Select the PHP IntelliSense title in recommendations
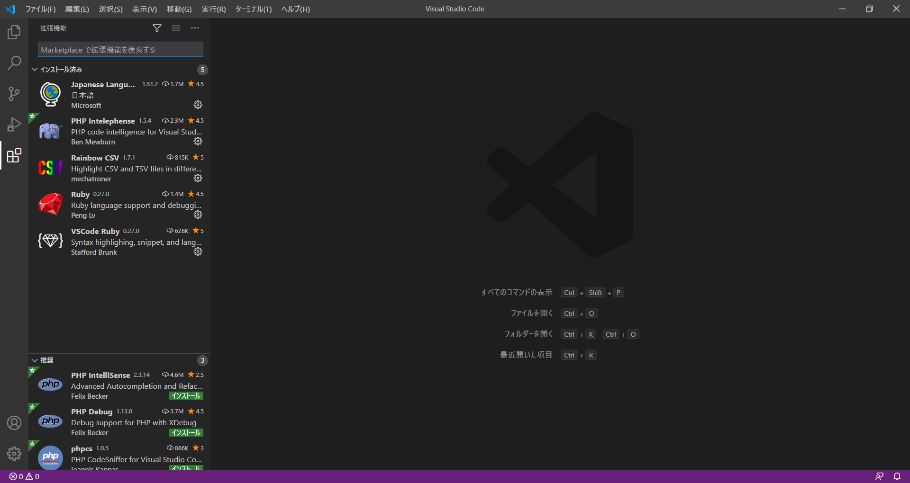Screen dimensions: 910x483 point(100,375)
